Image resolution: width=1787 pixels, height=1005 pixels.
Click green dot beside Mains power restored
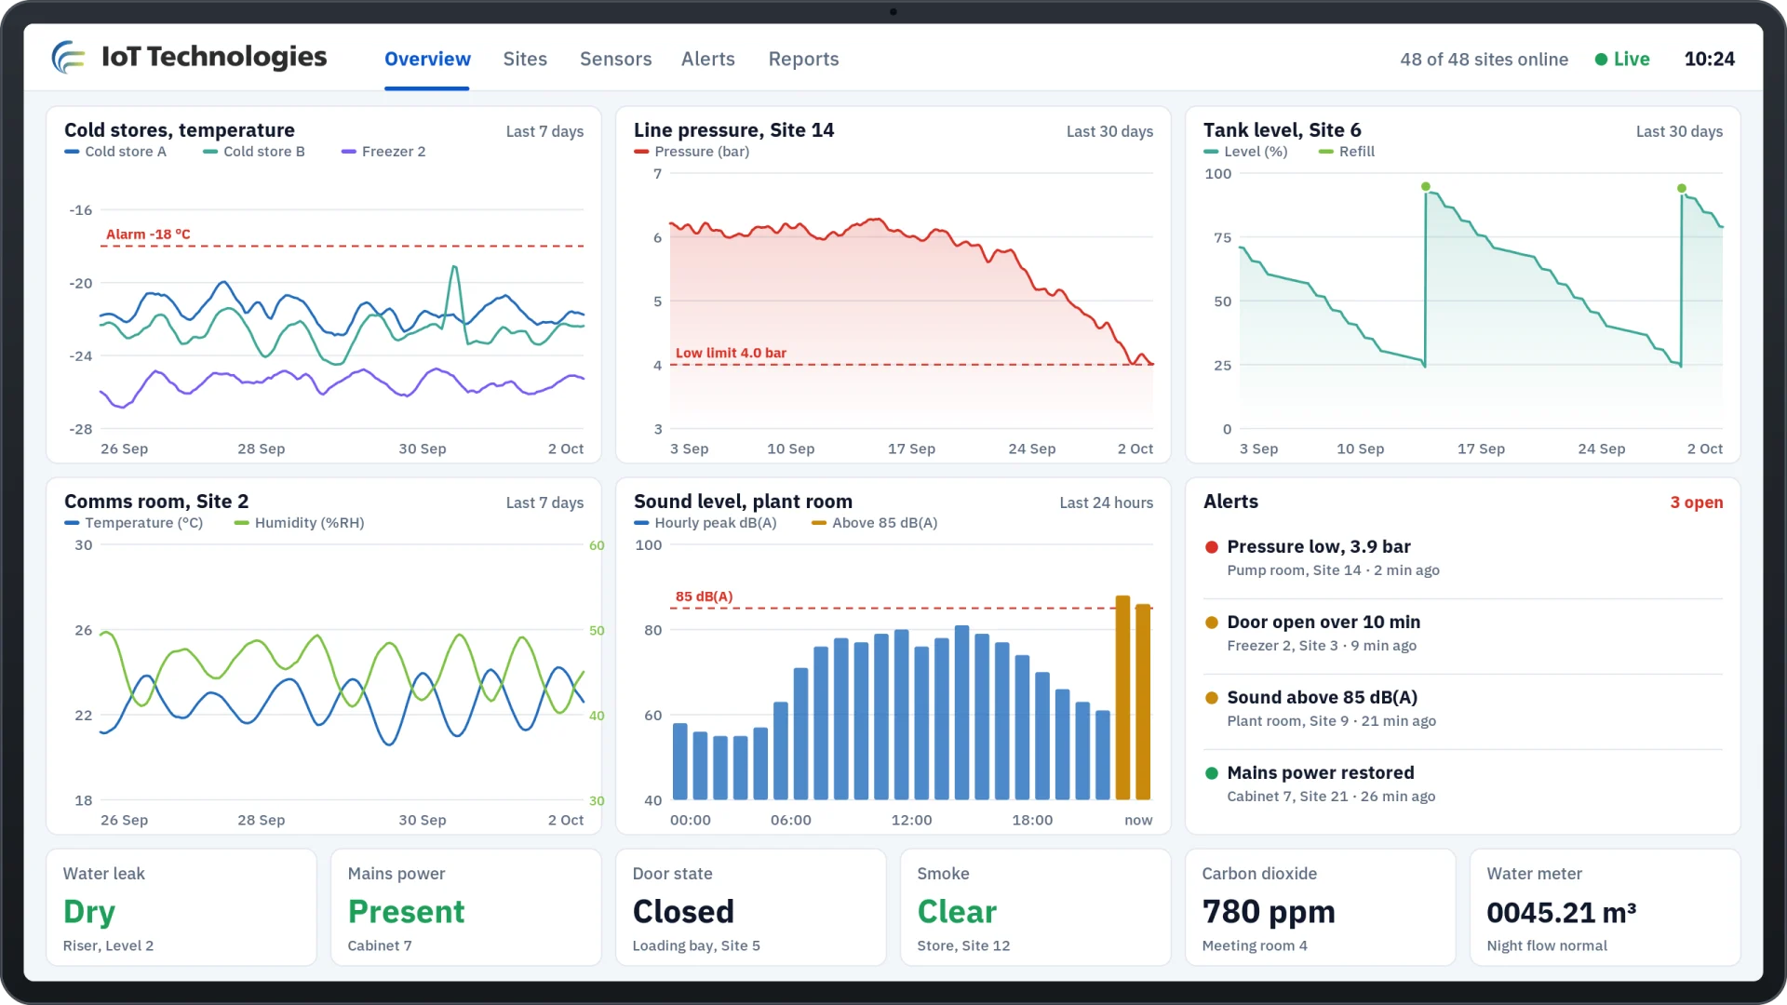click(1212, 773)
